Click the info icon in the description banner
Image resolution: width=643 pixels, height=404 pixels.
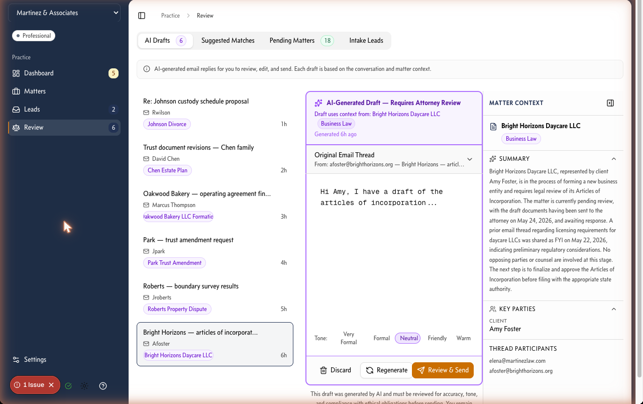coord(147,69)
